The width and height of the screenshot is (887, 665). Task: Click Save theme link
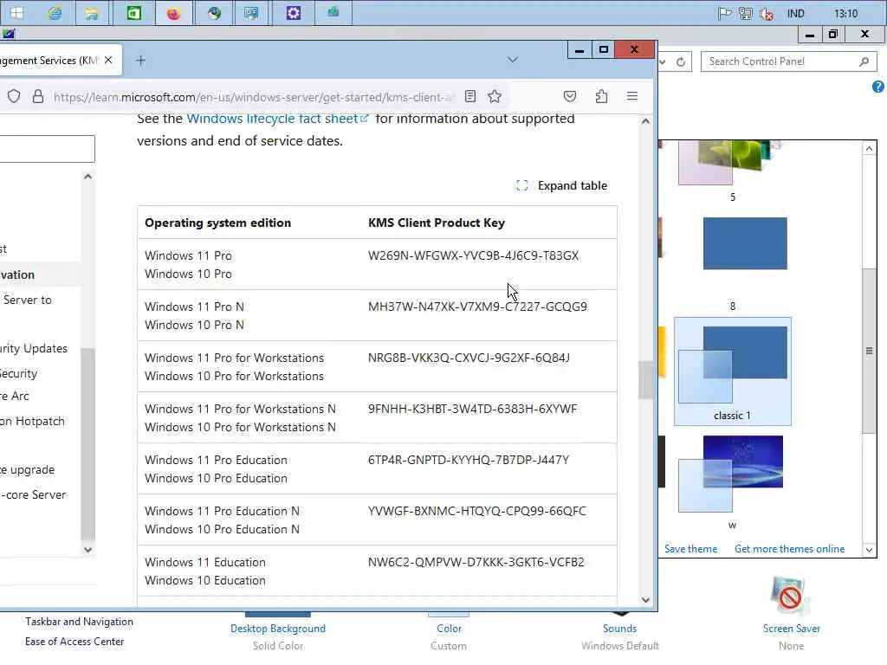click(690, 548)
